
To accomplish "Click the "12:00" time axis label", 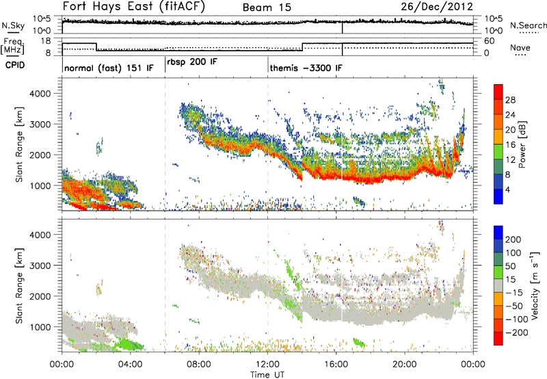I will [x=267, y=365].
